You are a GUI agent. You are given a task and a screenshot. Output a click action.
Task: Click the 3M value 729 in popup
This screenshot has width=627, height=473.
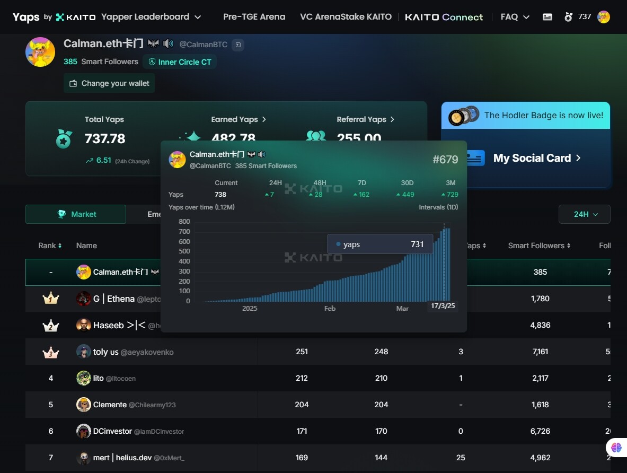(x=450, y=195)
